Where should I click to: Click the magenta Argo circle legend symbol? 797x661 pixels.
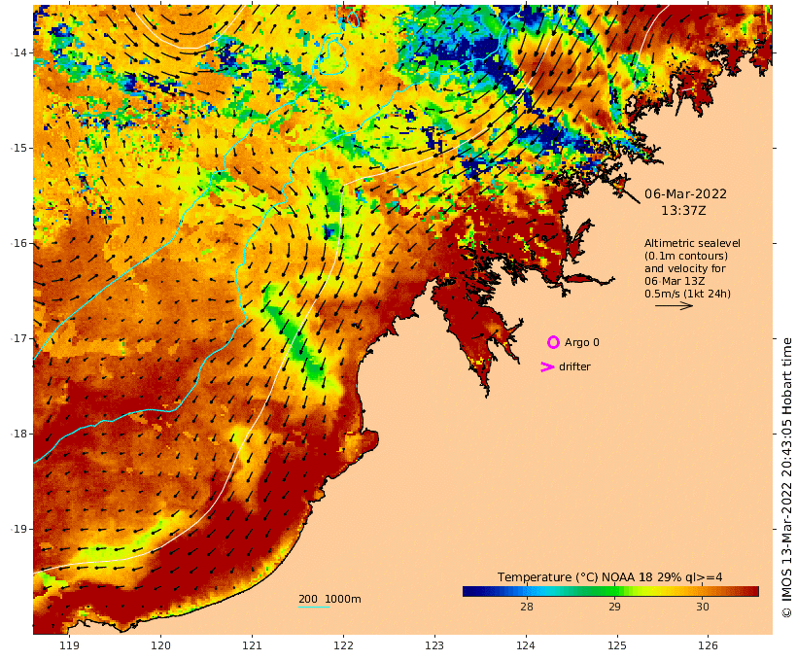click(x=553, y=343)
